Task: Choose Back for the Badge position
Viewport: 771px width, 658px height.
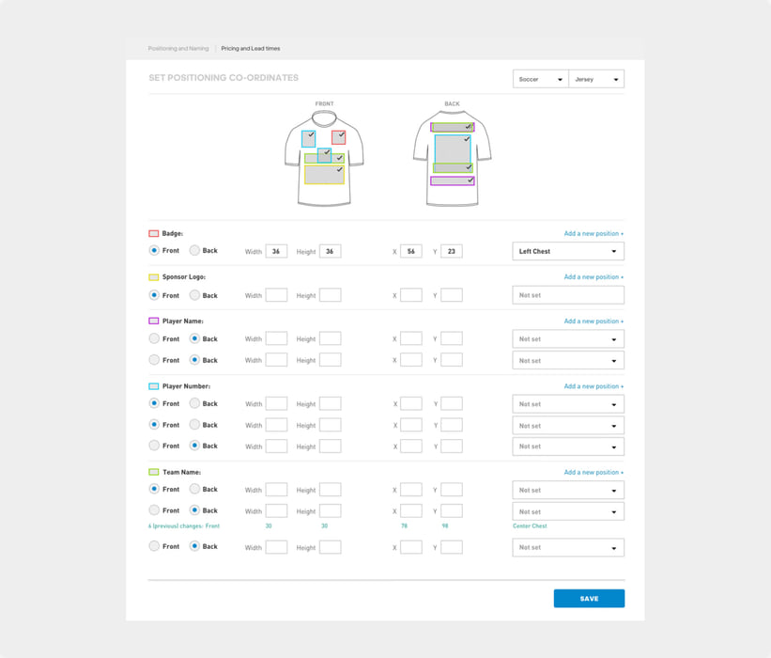Action: (194, 250)
